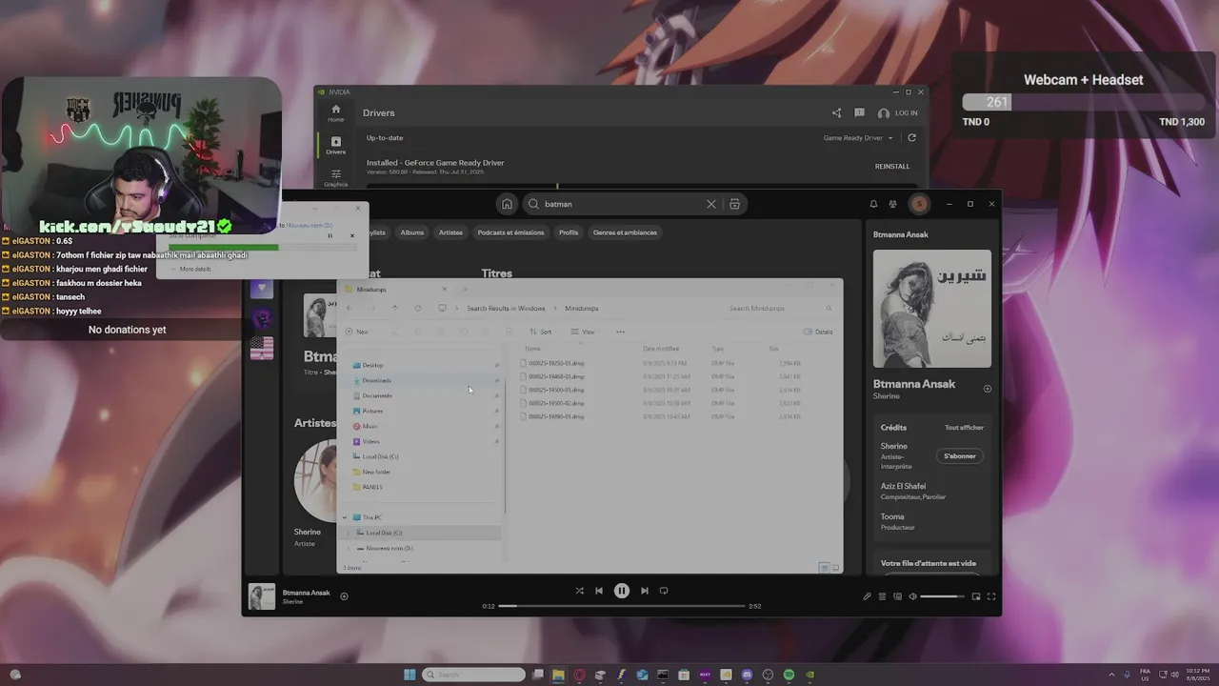Open the connect to a device icon
The image size is (1219, 686).
[897, 596]
